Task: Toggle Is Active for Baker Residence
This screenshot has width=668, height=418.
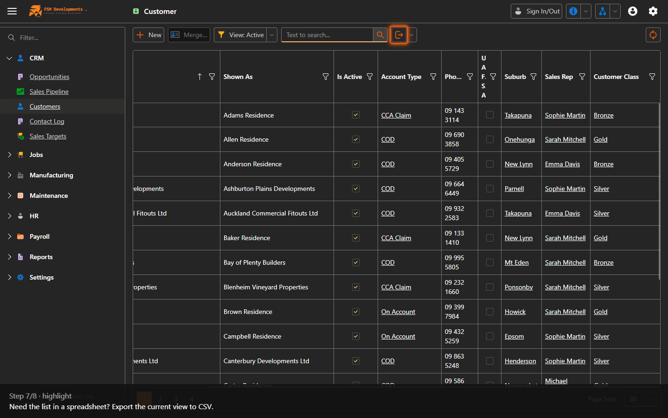Action: pyautogui.click(x=356, y=238)
